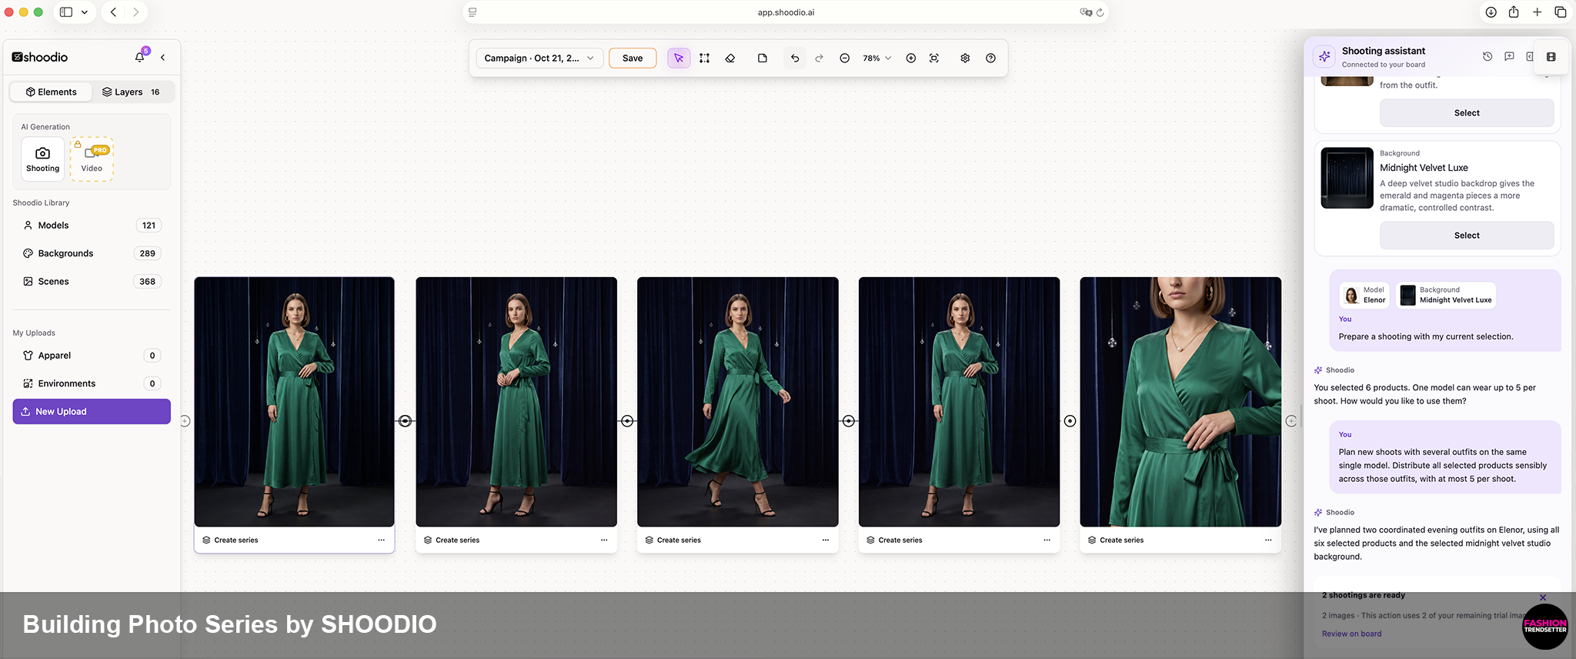Collapse the left sidebar with chevron
1576x659 pixels.
pos(163,57)
